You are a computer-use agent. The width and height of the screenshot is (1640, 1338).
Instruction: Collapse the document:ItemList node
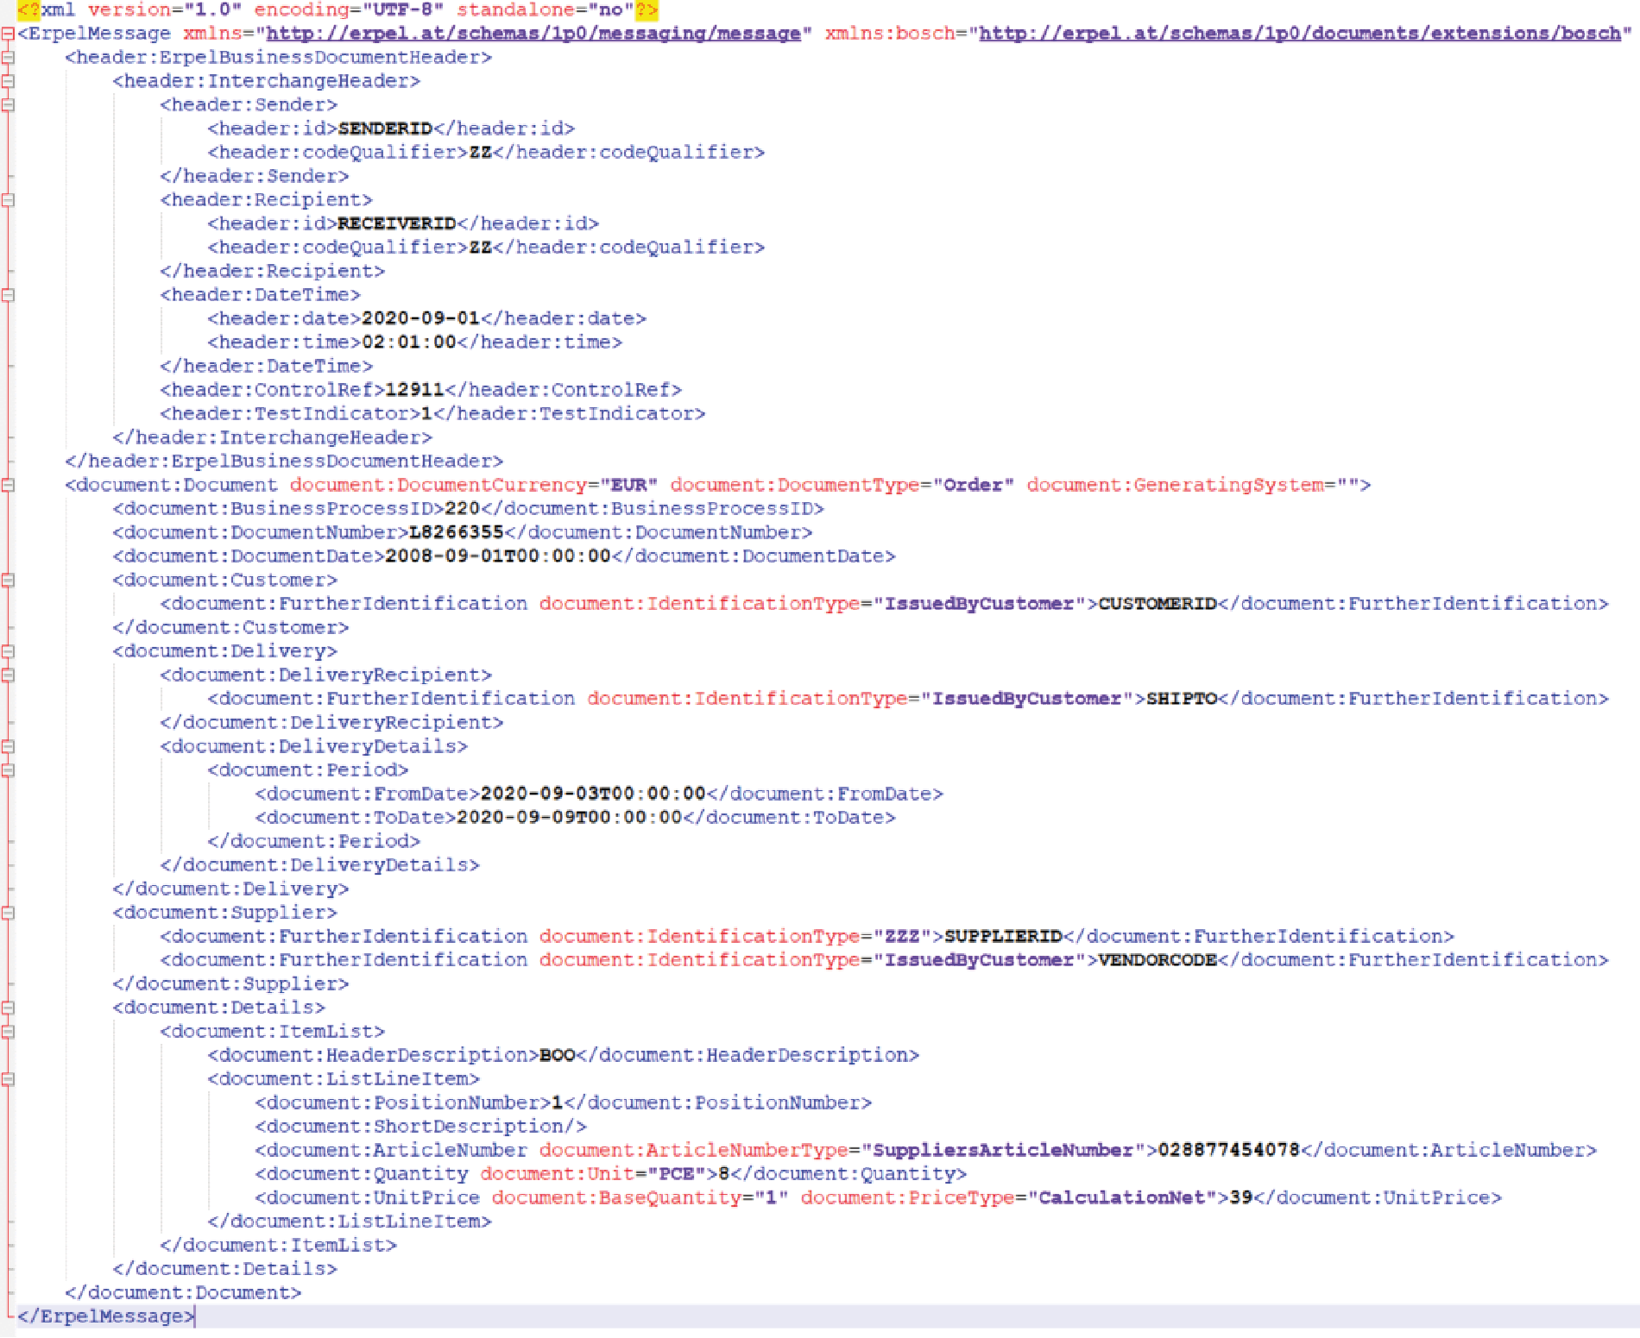pyautogui.click(x=8, y=1032)
